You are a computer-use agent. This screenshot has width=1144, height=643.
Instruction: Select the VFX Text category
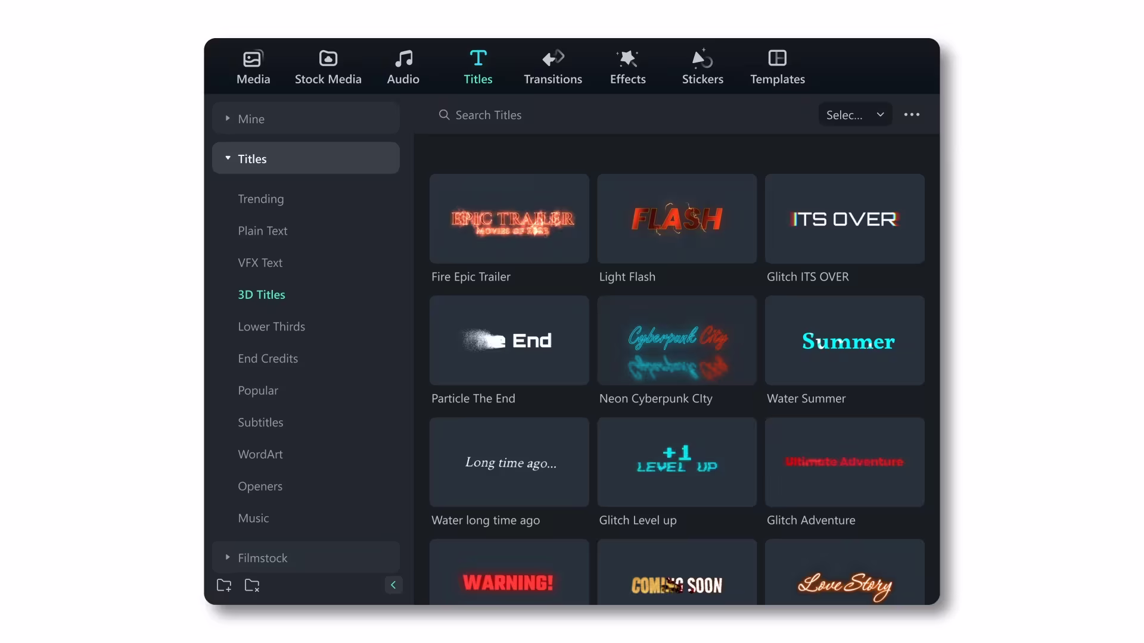[260, 263]
